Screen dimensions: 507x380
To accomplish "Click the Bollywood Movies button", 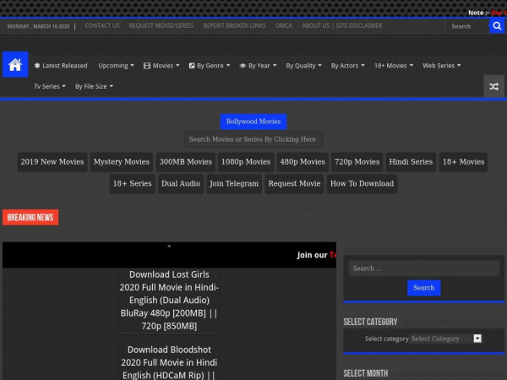I will (x=253, y=122).
